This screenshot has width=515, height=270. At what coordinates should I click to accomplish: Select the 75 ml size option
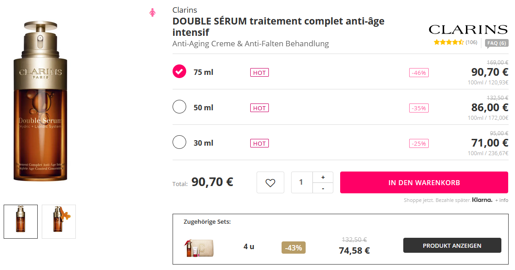(180, 72)
